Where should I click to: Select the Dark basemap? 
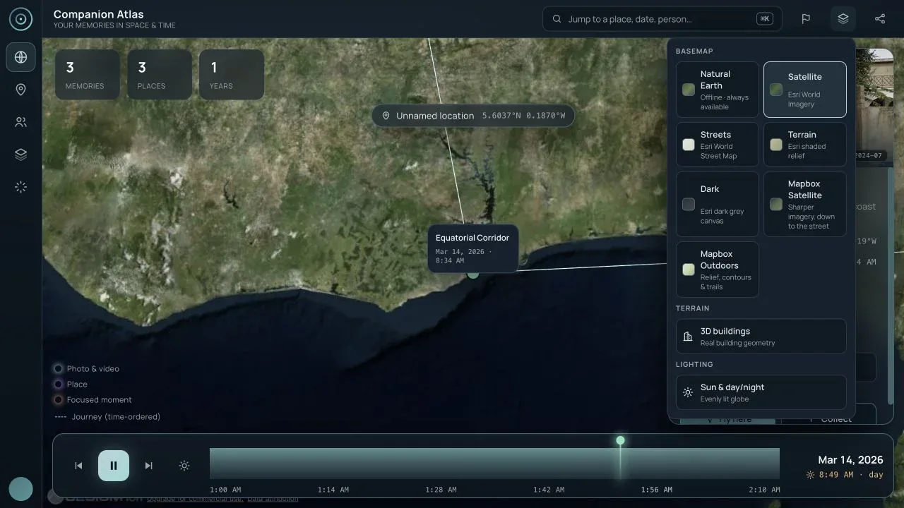pos(718,204)
